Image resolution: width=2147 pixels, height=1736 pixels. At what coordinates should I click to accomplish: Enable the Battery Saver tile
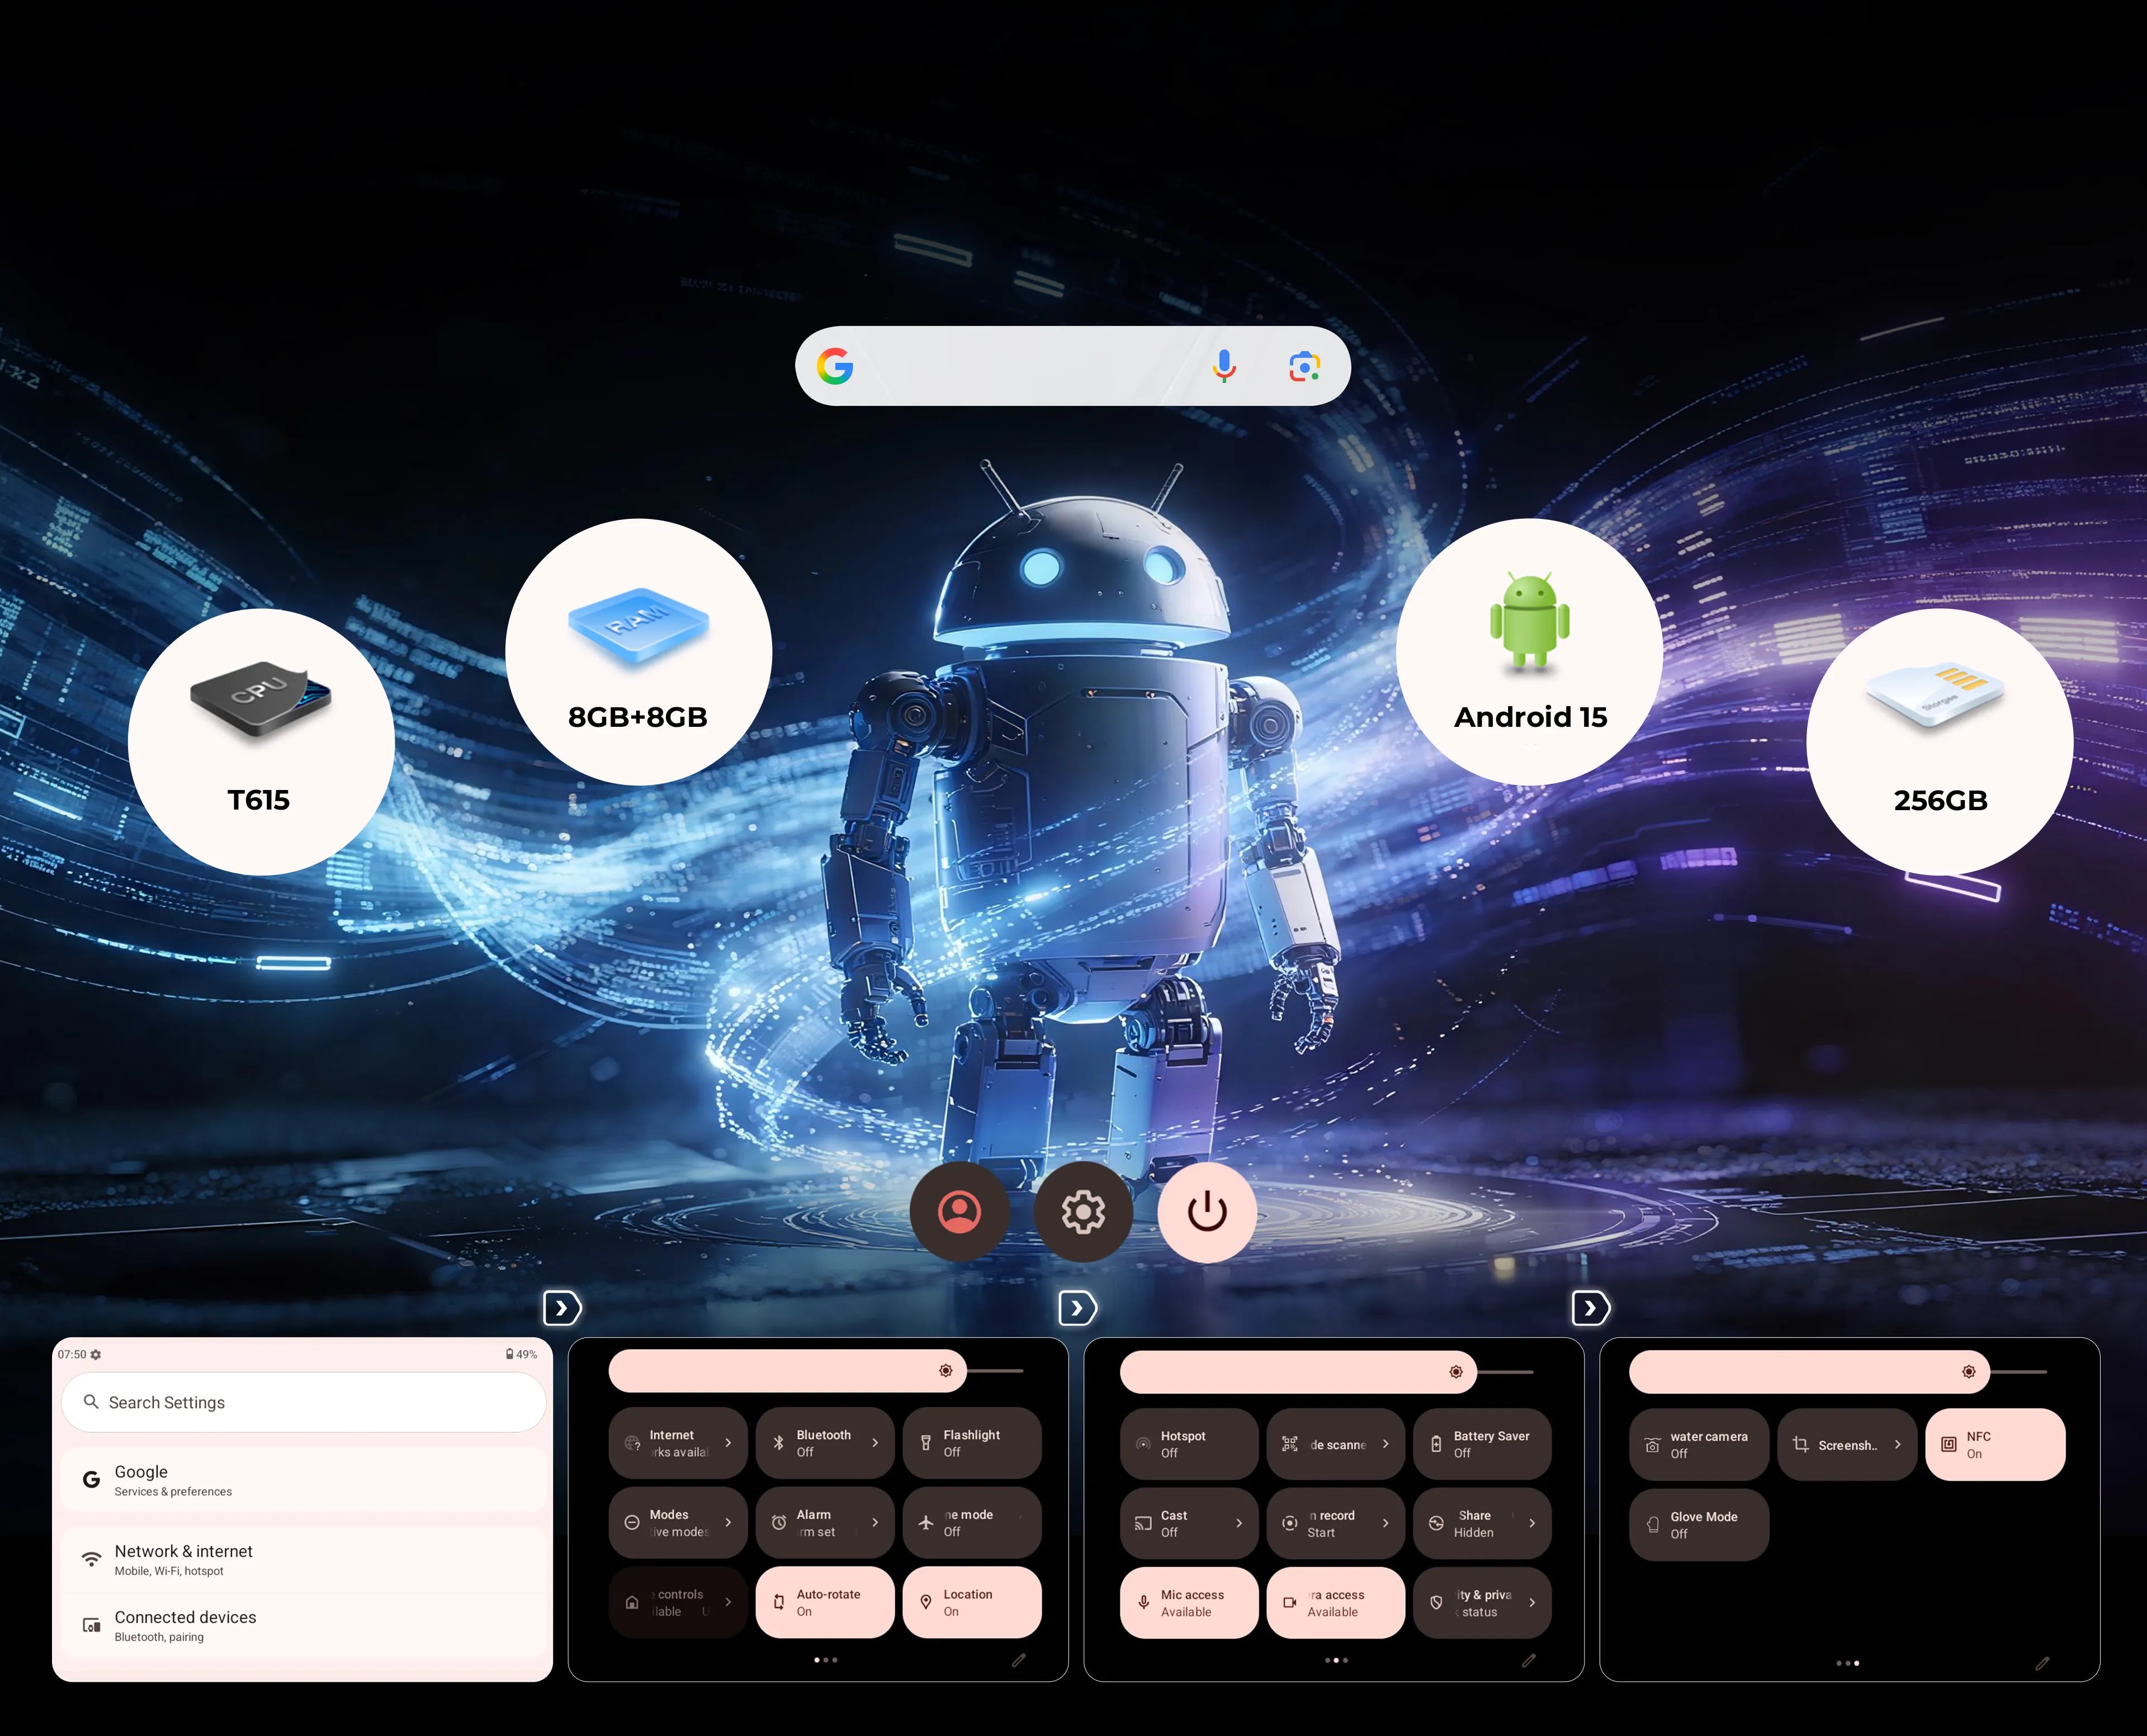(1481, 1444)
